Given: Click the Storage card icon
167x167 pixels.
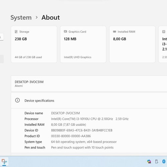Looking at the screenshot, I should [x=16, y=32].
